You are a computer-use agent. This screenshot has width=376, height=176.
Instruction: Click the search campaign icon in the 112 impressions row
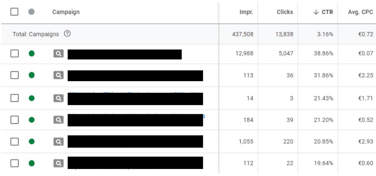pyautogui.click(x=58, y=164)
